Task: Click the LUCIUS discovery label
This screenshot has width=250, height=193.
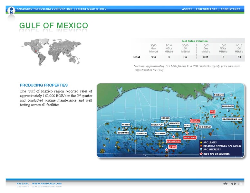Action: click(172, 147)
